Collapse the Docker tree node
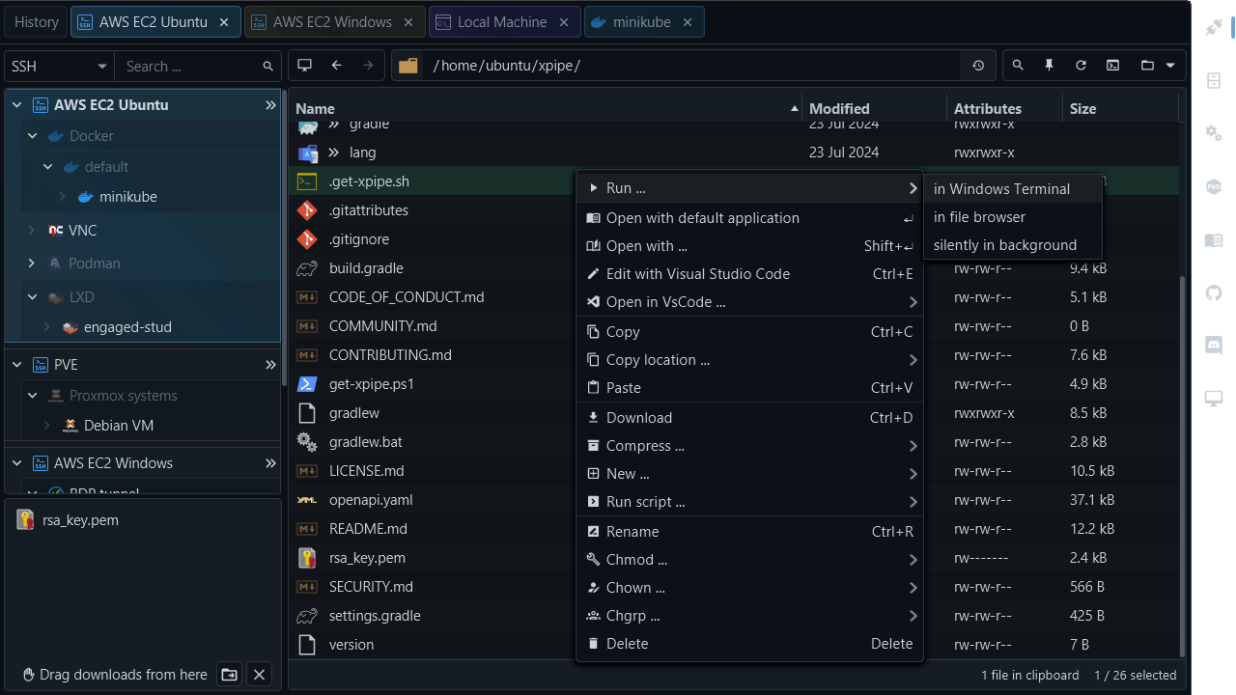This screenshot has width=1236, height=695. click(32, 135)
